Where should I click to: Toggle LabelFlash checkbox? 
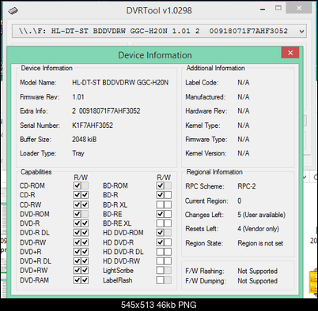(x=160, y=280)
